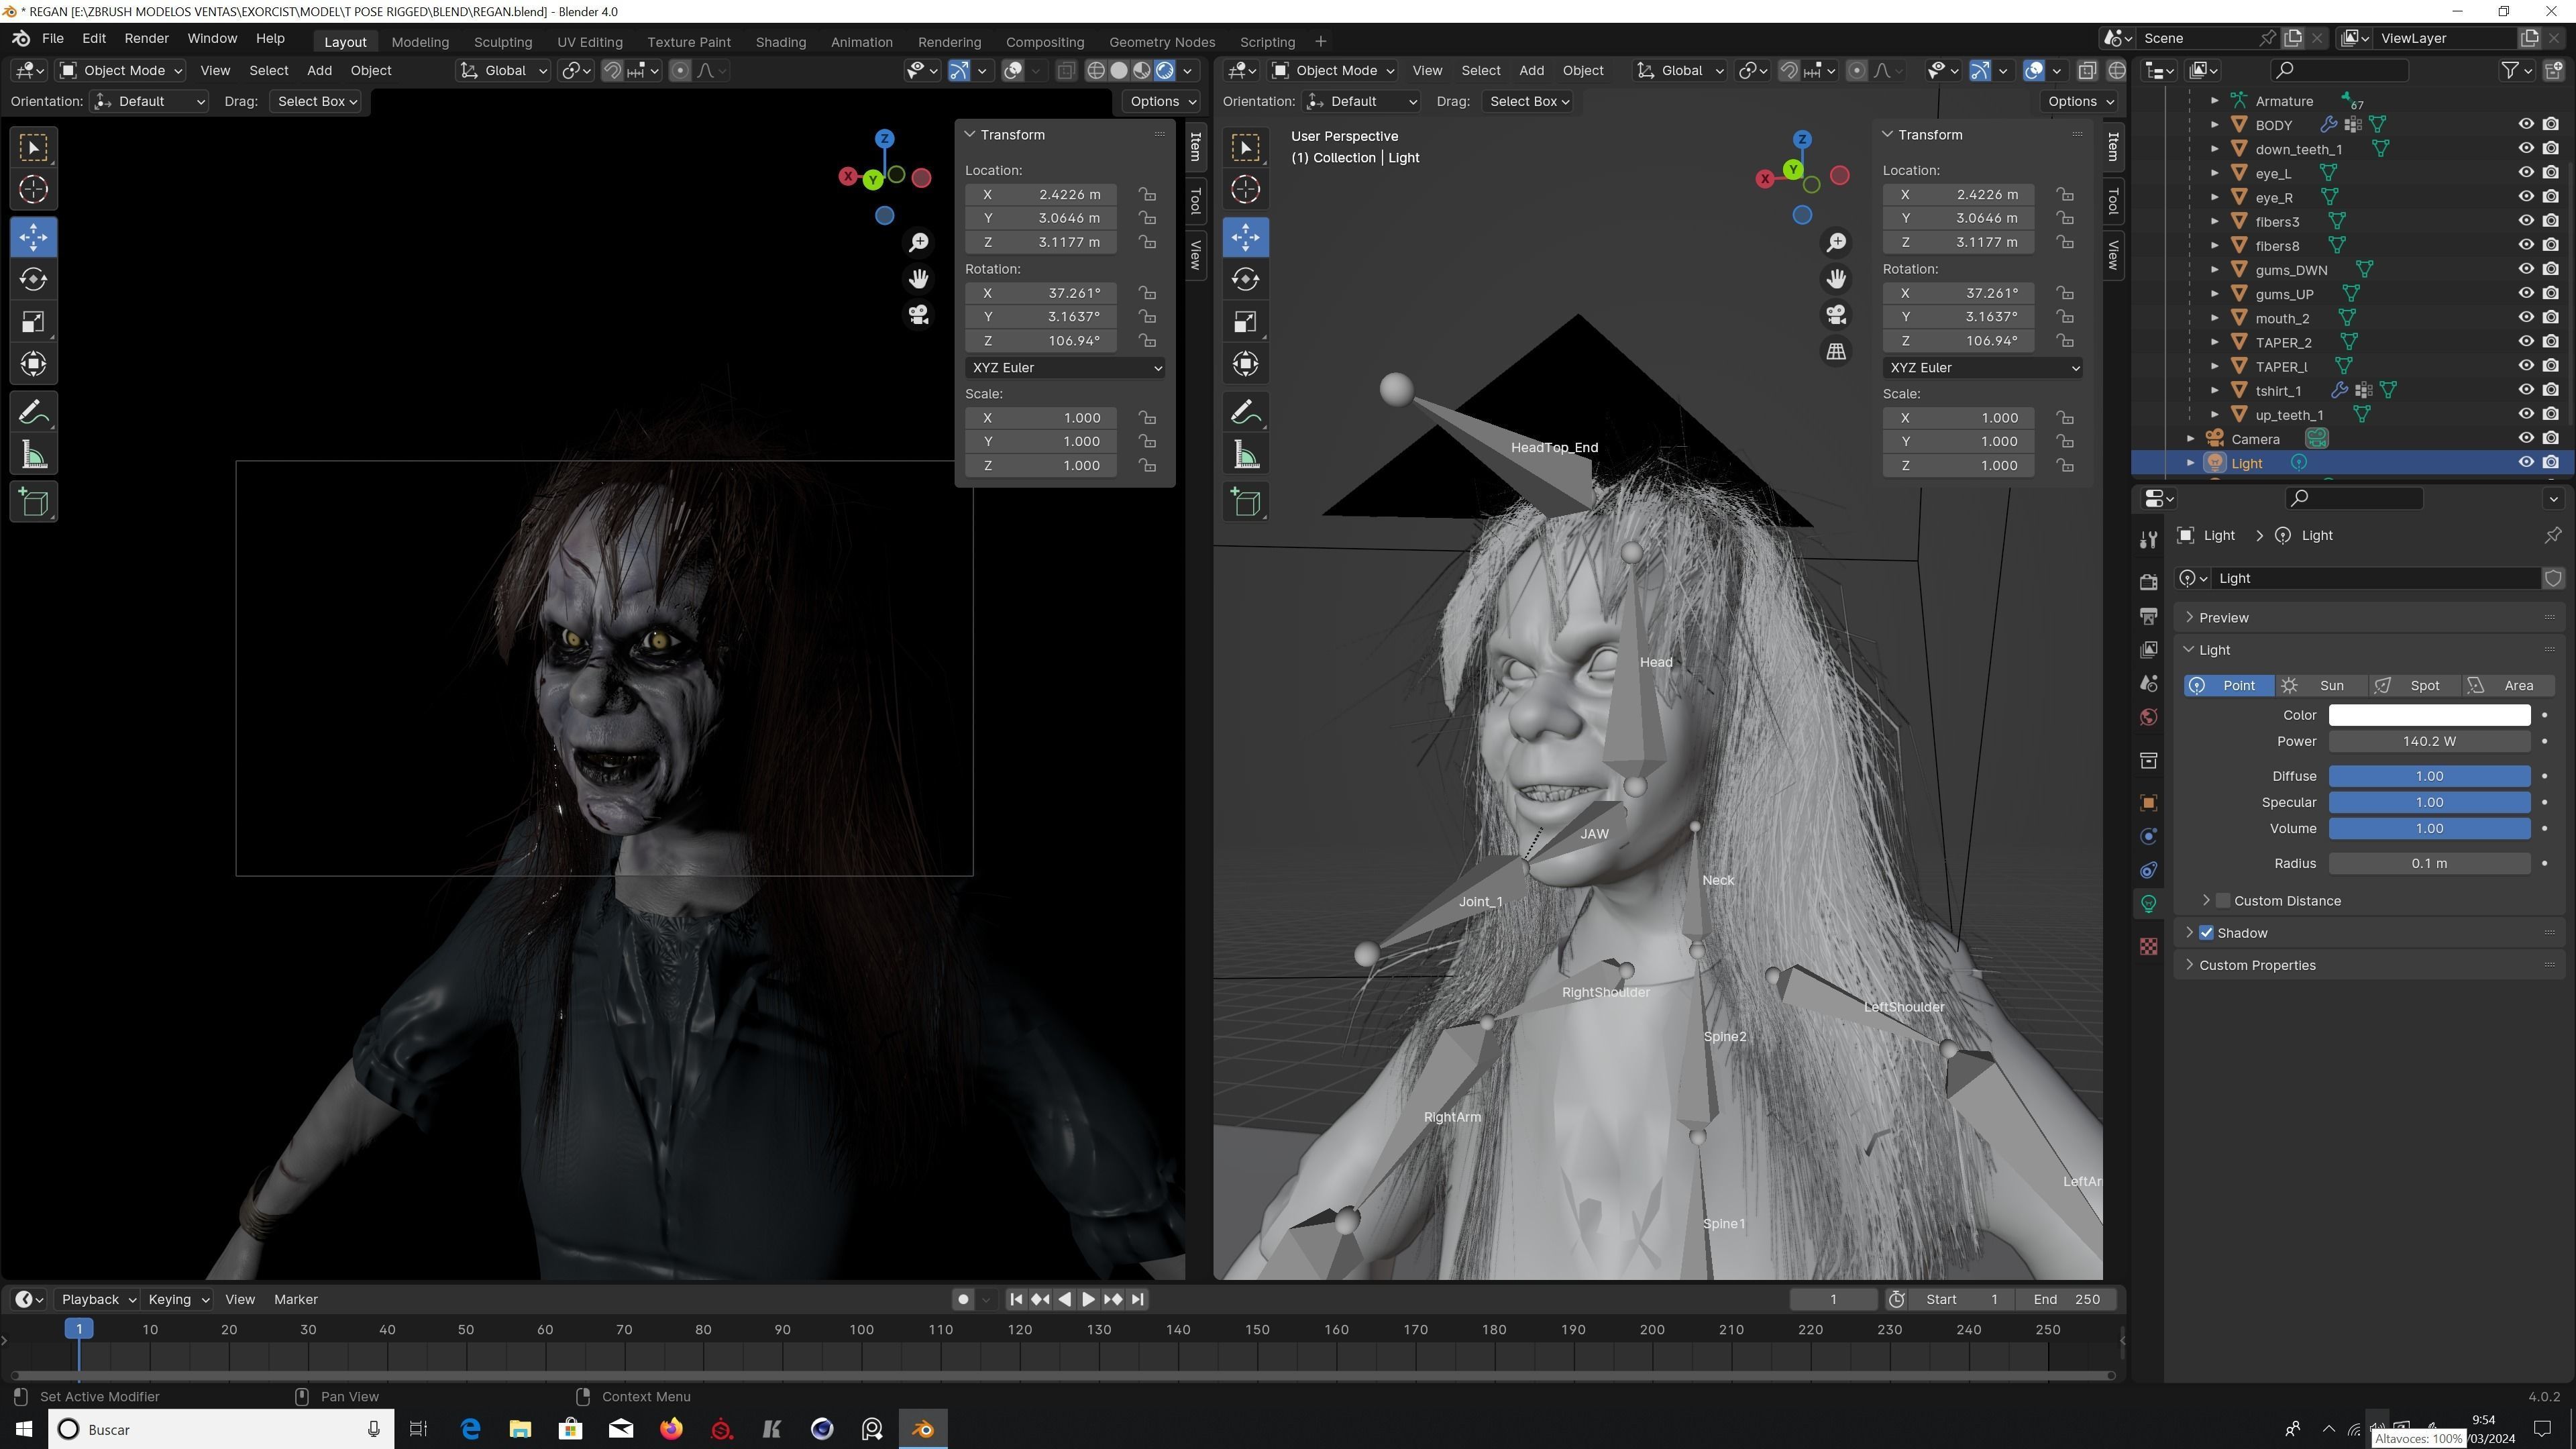Click the pan hand icon in right viewport

pos(1836,279)
